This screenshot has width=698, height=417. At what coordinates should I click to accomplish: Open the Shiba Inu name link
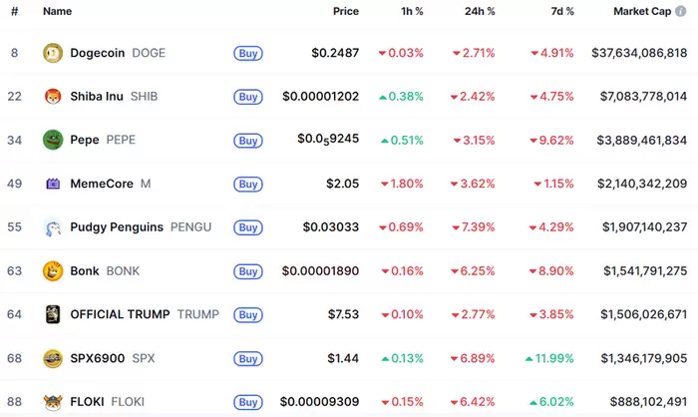pyautogui.click(x=98, y=97)
